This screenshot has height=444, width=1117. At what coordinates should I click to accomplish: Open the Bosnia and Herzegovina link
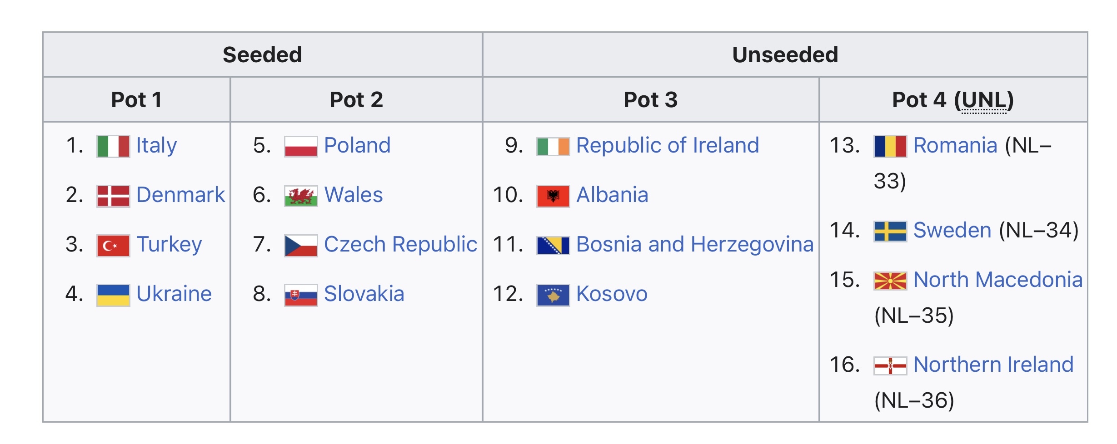click(x=695, y=244)
